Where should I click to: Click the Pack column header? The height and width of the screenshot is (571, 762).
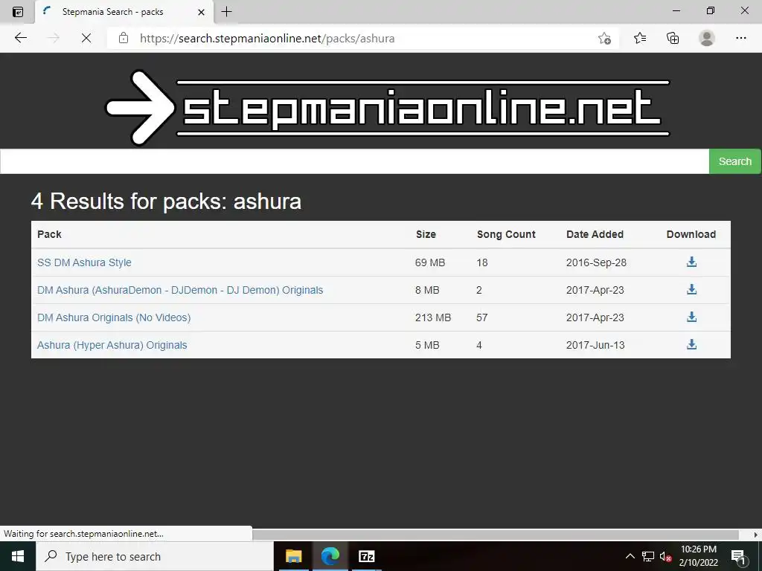49,234
